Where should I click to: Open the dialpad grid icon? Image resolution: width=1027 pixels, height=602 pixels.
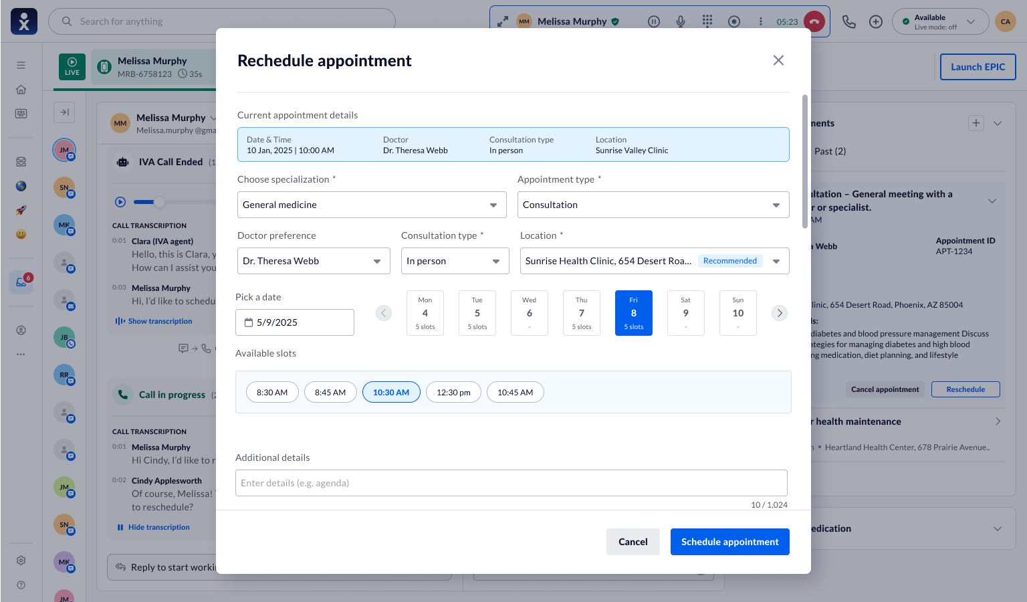click(x=707, y=21)
